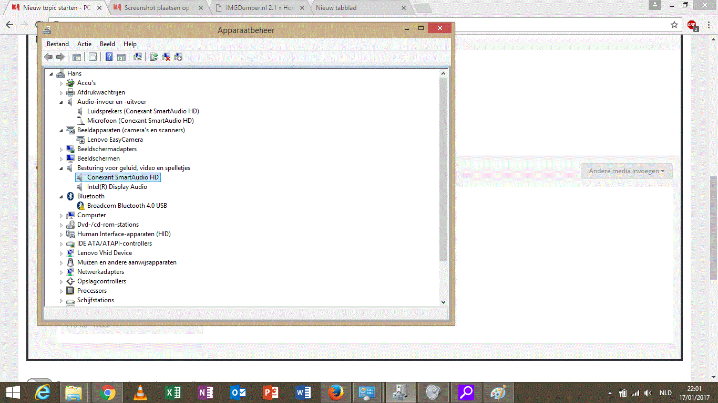Screen dimensions: 718x403
Task: Select Intel(R) Display Audio device
Action: (x=117, y=187)
